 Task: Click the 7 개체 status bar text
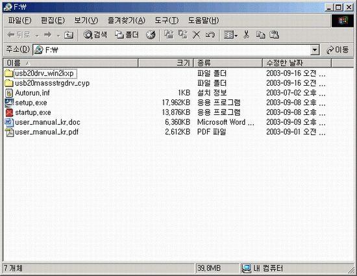pyautogui.click(x=14, y=268)
